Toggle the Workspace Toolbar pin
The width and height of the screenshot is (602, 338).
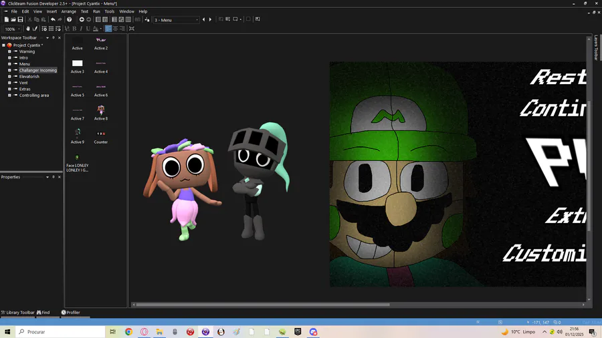click(x=54, y=37)
